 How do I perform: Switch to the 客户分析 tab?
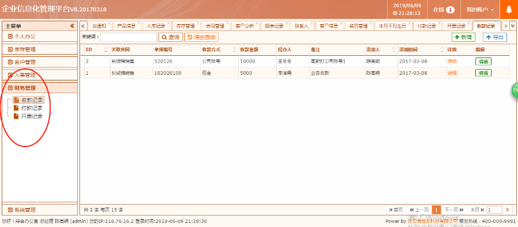click(245, 26)
